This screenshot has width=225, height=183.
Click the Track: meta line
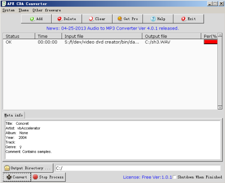coord(10,142)
